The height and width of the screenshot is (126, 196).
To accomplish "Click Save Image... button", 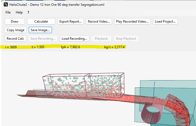I will pyautogui.click(x=40, y=30).
